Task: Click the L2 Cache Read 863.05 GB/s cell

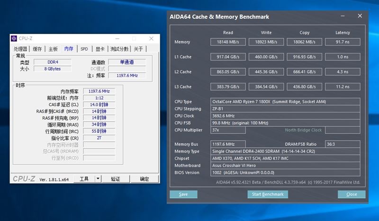Action: click(228, 72)
